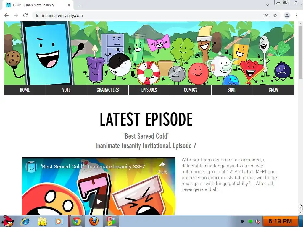
Task: Go to the CHARACTERS page
Action: (x=108, y=90)
